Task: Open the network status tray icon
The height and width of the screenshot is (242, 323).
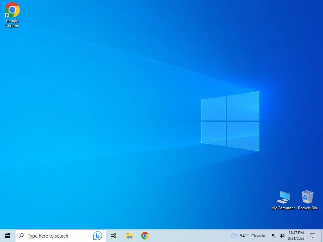Action: click(x=275, y=236)
